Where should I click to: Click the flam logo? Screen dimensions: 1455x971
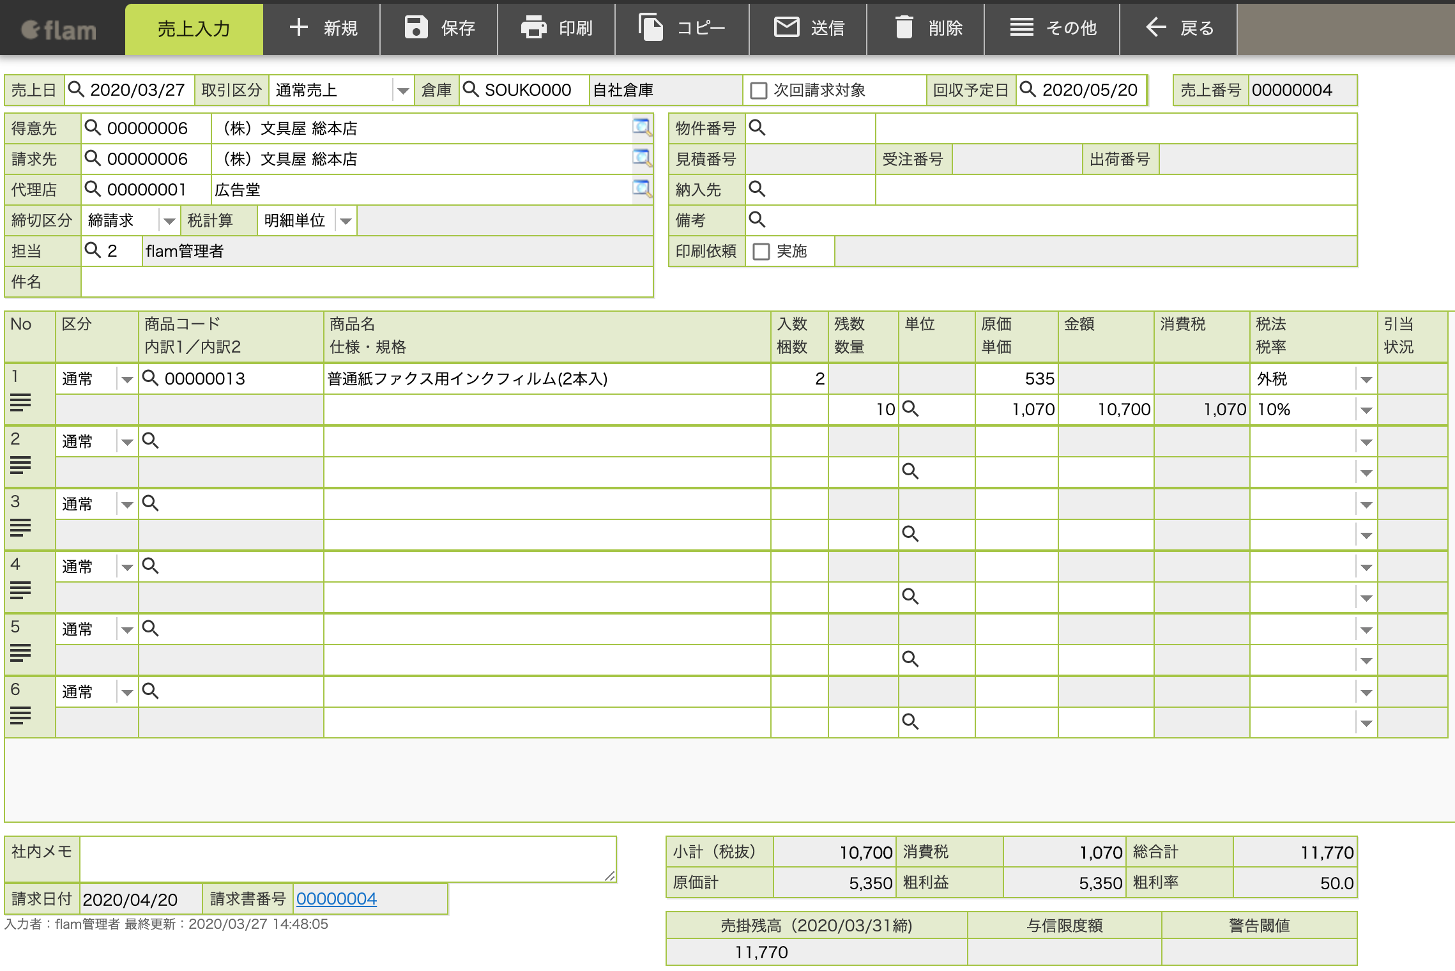(59, 29)
